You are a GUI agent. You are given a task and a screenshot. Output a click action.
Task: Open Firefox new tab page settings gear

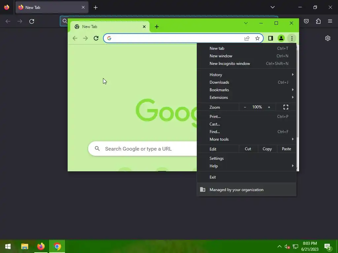click(x=328, y=38)
